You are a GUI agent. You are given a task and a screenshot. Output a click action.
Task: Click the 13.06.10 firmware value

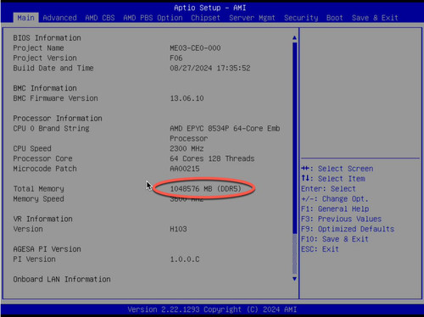coord(187,98)
